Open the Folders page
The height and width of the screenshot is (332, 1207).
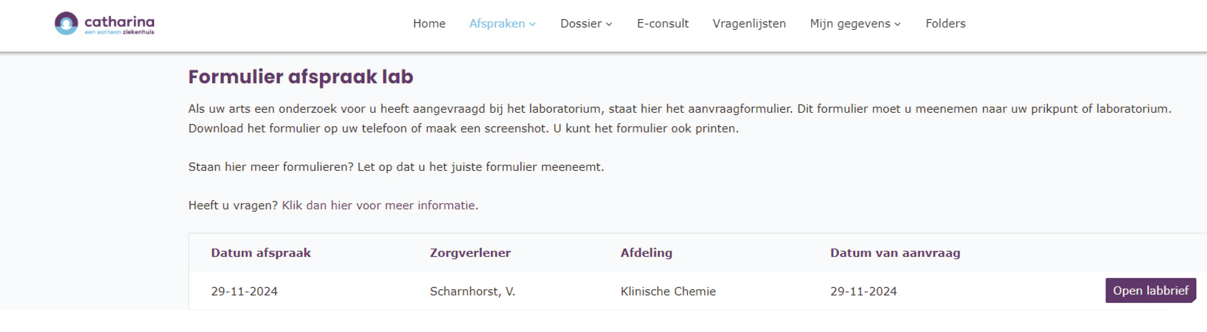(945, 24)
